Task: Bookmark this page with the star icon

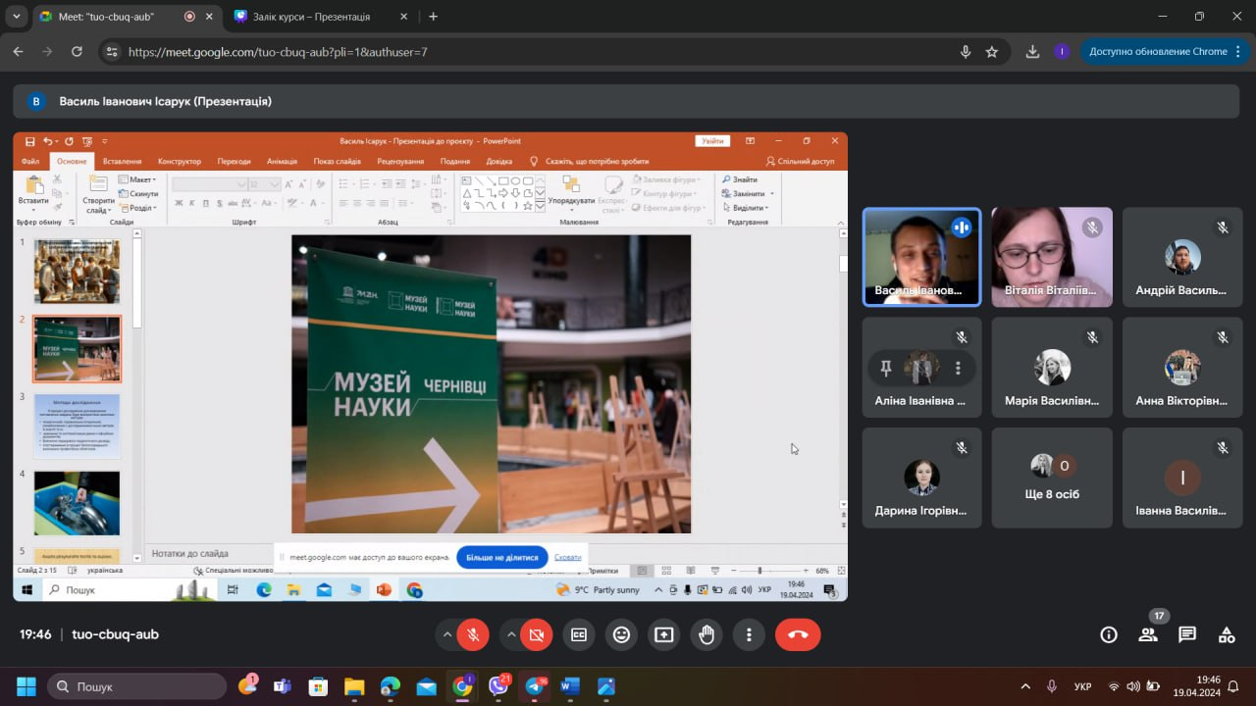Action: pos(992,52)
